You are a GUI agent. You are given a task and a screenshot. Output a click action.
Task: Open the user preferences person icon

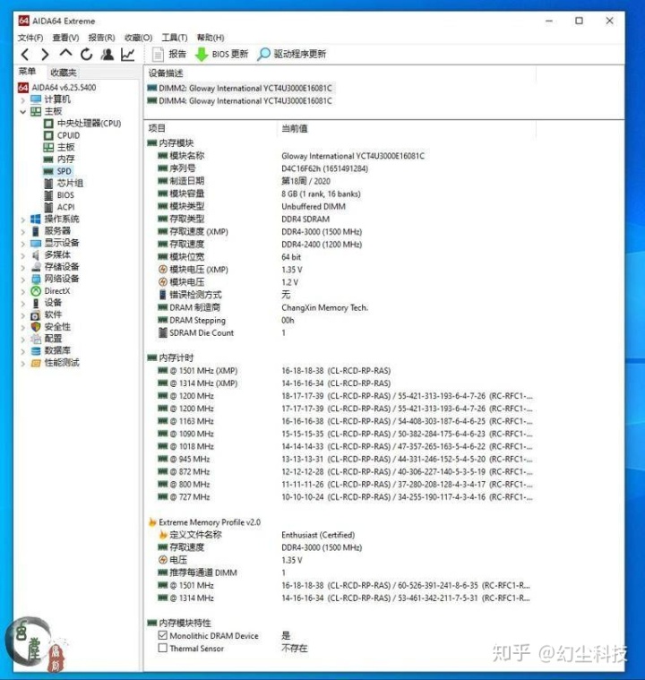(107, 55)
